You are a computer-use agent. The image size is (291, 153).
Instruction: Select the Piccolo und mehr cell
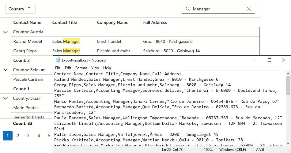pyautogui.click(x=118, y=51)
